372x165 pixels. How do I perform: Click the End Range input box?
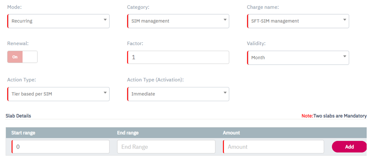[x=166, y=147]
